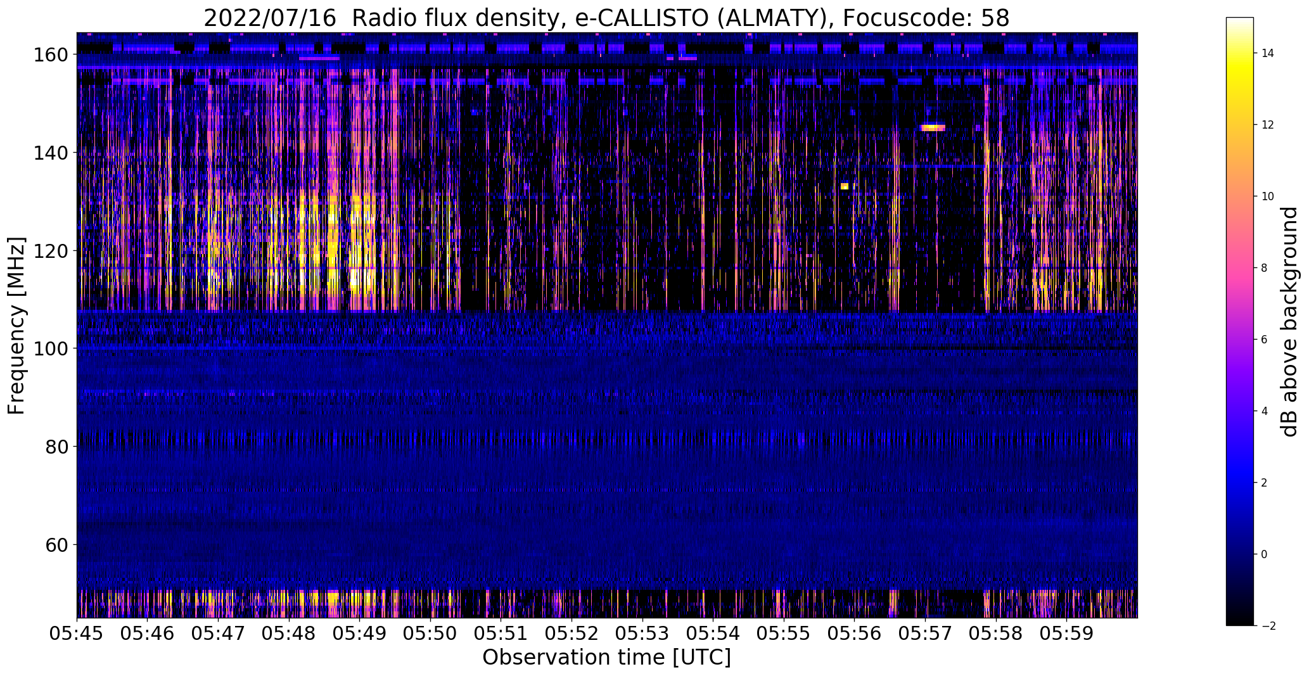Click the 05:51 time tick label
Viewport: 1309px width, 676px height.
coord(501,633)
